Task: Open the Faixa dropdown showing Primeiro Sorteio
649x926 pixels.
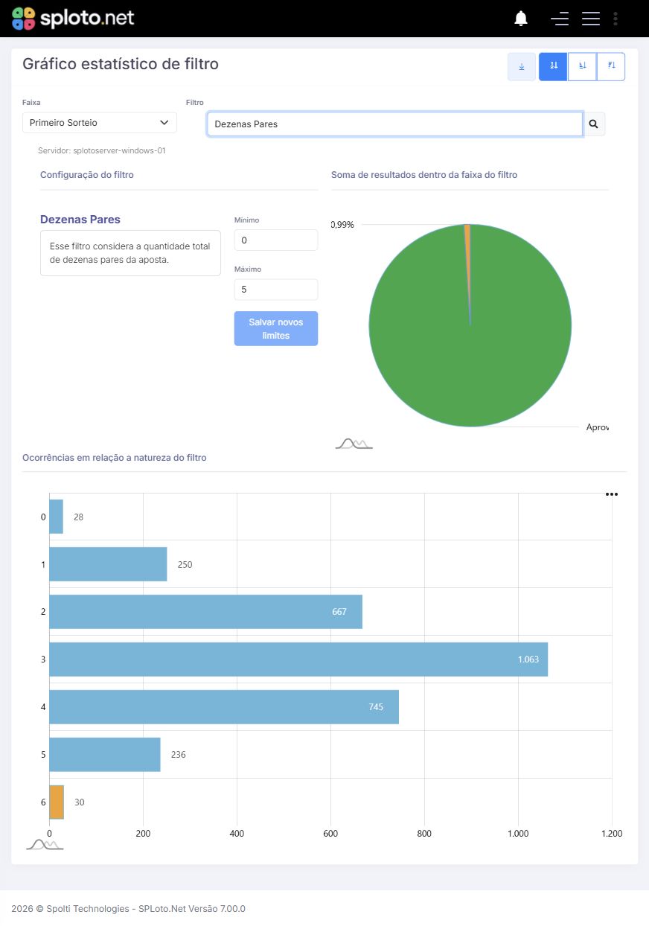Action: [x=100, y=123]
